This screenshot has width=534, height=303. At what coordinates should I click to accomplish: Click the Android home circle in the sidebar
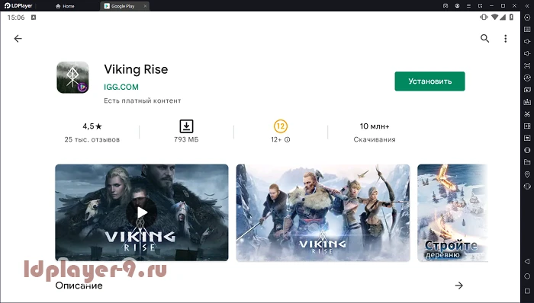click(x=527, y=276)
